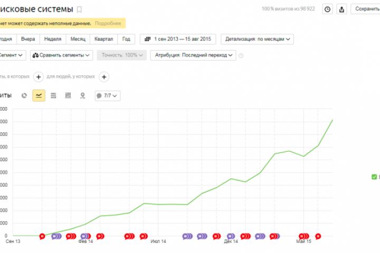The height and width of the screenshot is (253, 380).
Task: Click the Фев 14 axis label
Action: 85,241
